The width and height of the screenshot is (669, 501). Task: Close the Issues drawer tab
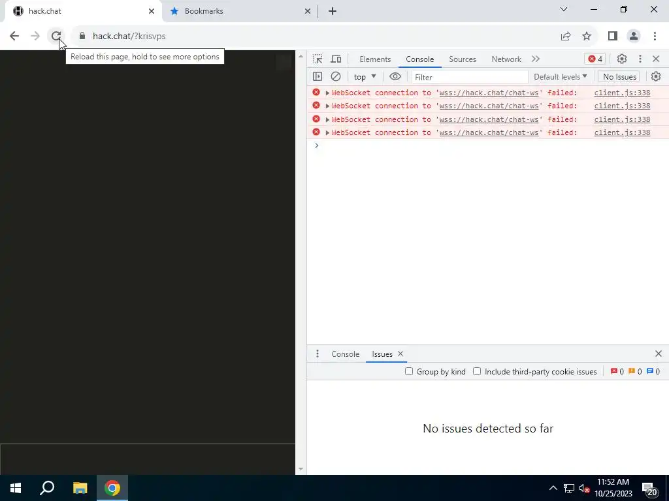[x=400, y=354]
